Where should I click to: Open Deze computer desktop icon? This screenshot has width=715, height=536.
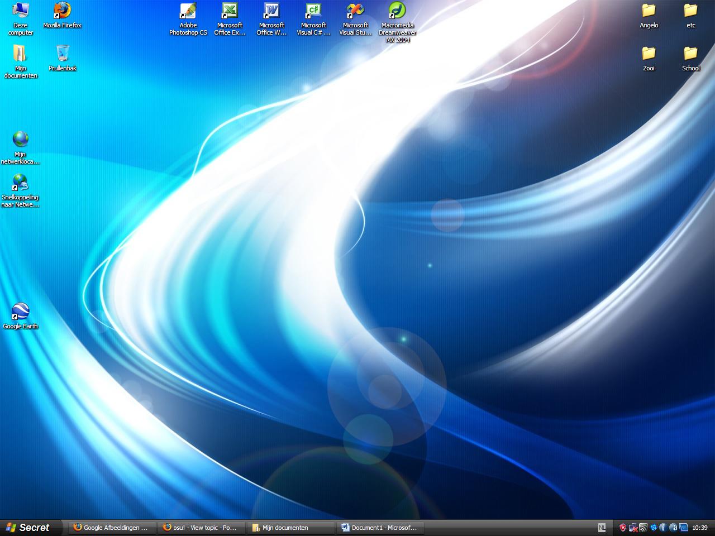coord(21,18)
